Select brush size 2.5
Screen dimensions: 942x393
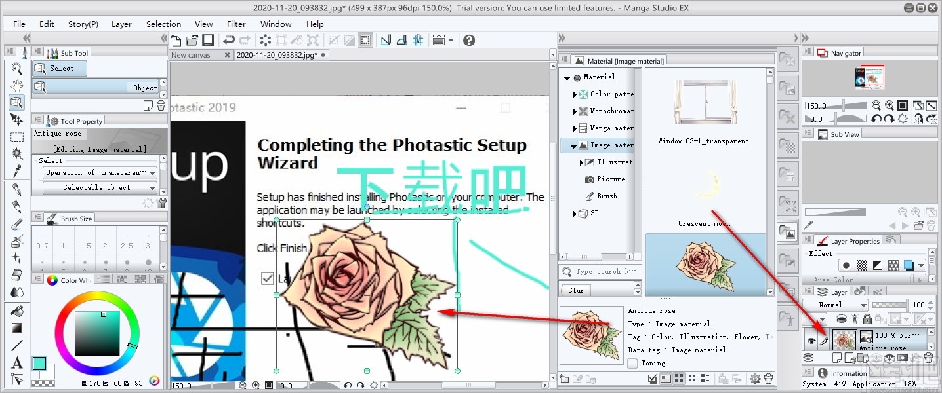(127, 238)
